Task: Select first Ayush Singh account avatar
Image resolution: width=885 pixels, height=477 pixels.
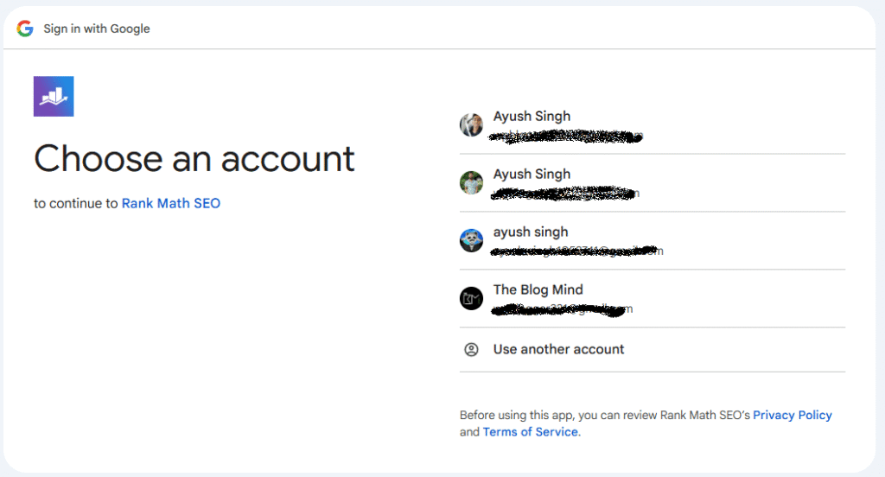Action: [x=471, y=124]
